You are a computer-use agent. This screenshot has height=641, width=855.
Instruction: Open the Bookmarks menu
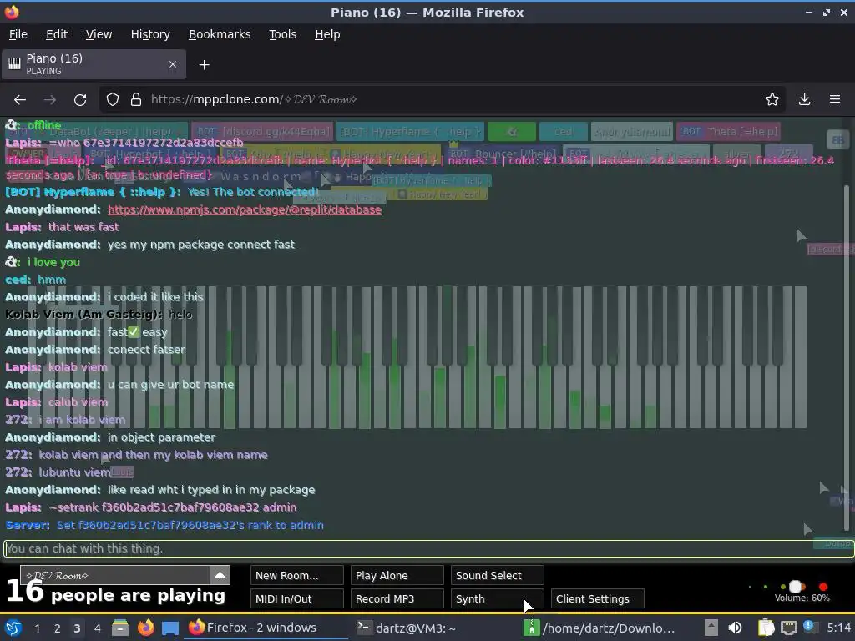[x=220, y=34]
